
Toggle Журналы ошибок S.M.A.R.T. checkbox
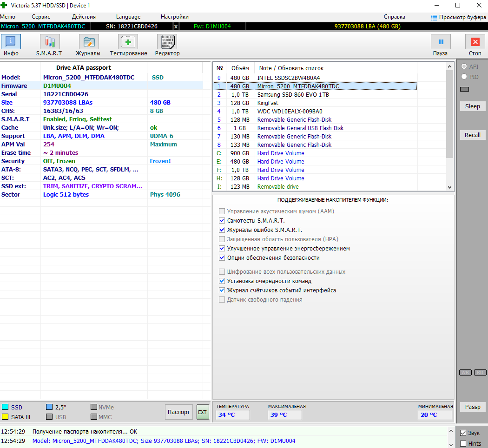[x=222, y=230]
